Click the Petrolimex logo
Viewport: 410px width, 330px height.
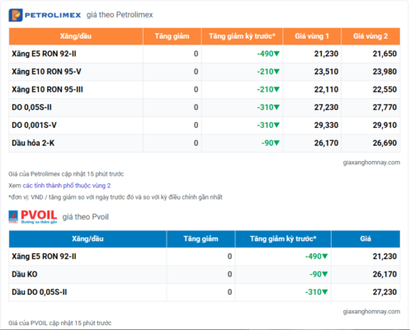coord(45,15)
